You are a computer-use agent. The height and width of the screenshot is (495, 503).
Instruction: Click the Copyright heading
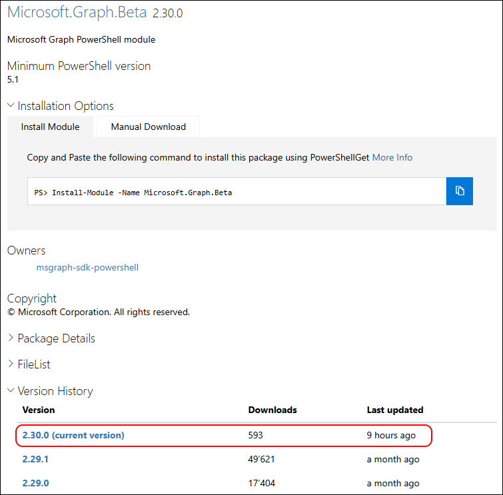click(32, 298)
